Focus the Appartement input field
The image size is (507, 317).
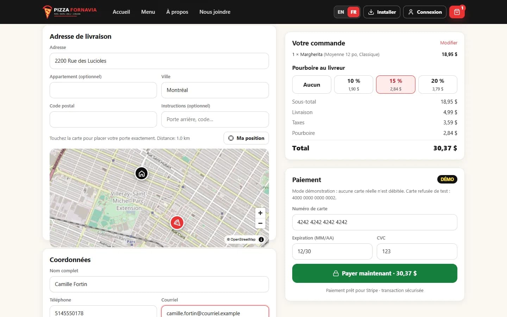point(103,90)
